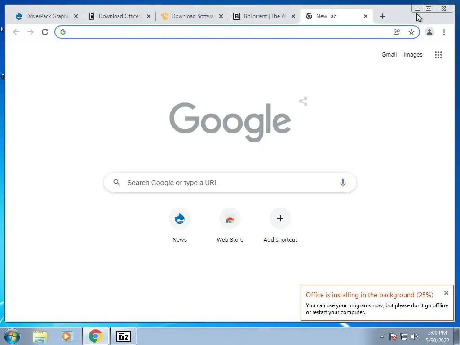This screenshot has width=460, height=345.
Task: Open the Chrome profile avatar
Action: point(429,32)
